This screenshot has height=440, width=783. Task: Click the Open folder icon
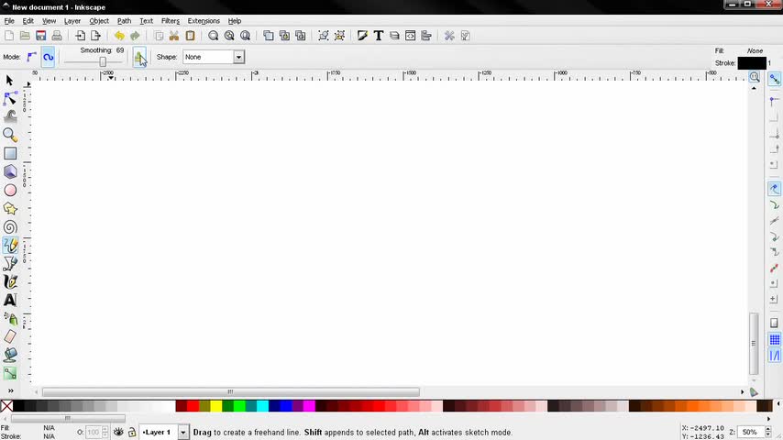[25, 36]
